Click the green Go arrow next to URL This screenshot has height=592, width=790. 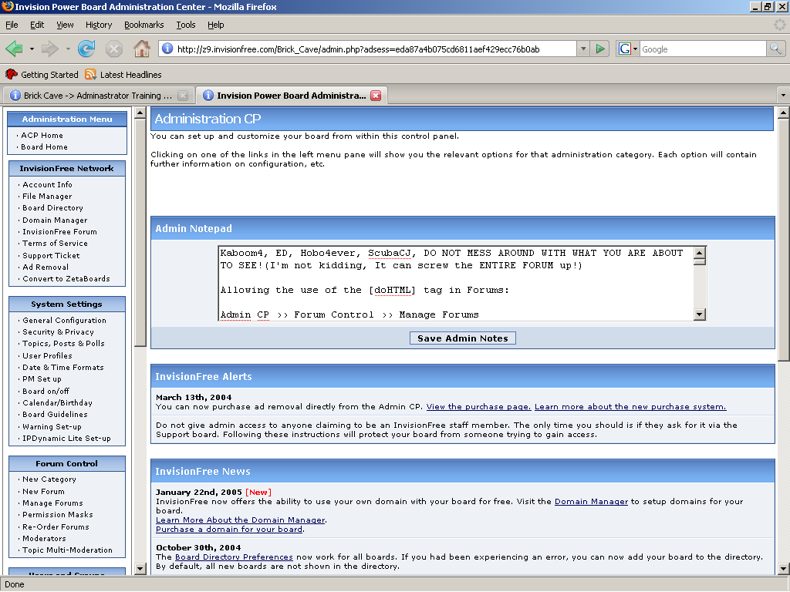[x=600, y=49]
